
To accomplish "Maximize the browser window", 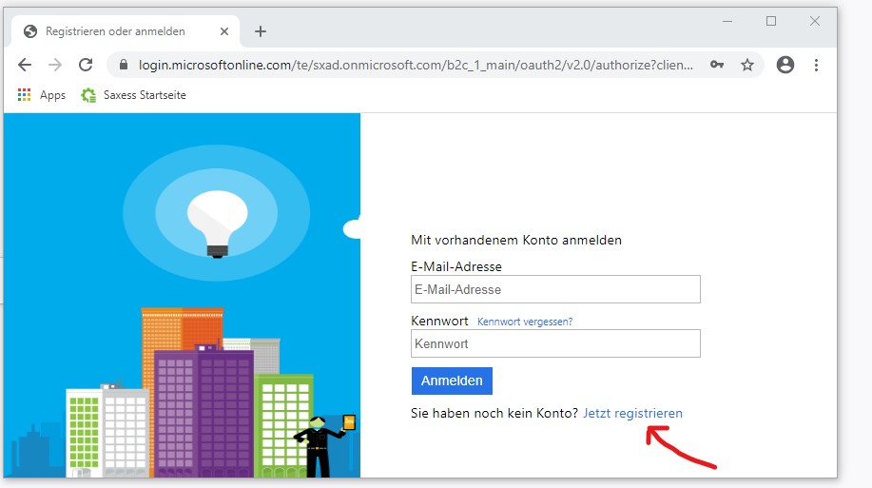I will (x=771, y=21).
